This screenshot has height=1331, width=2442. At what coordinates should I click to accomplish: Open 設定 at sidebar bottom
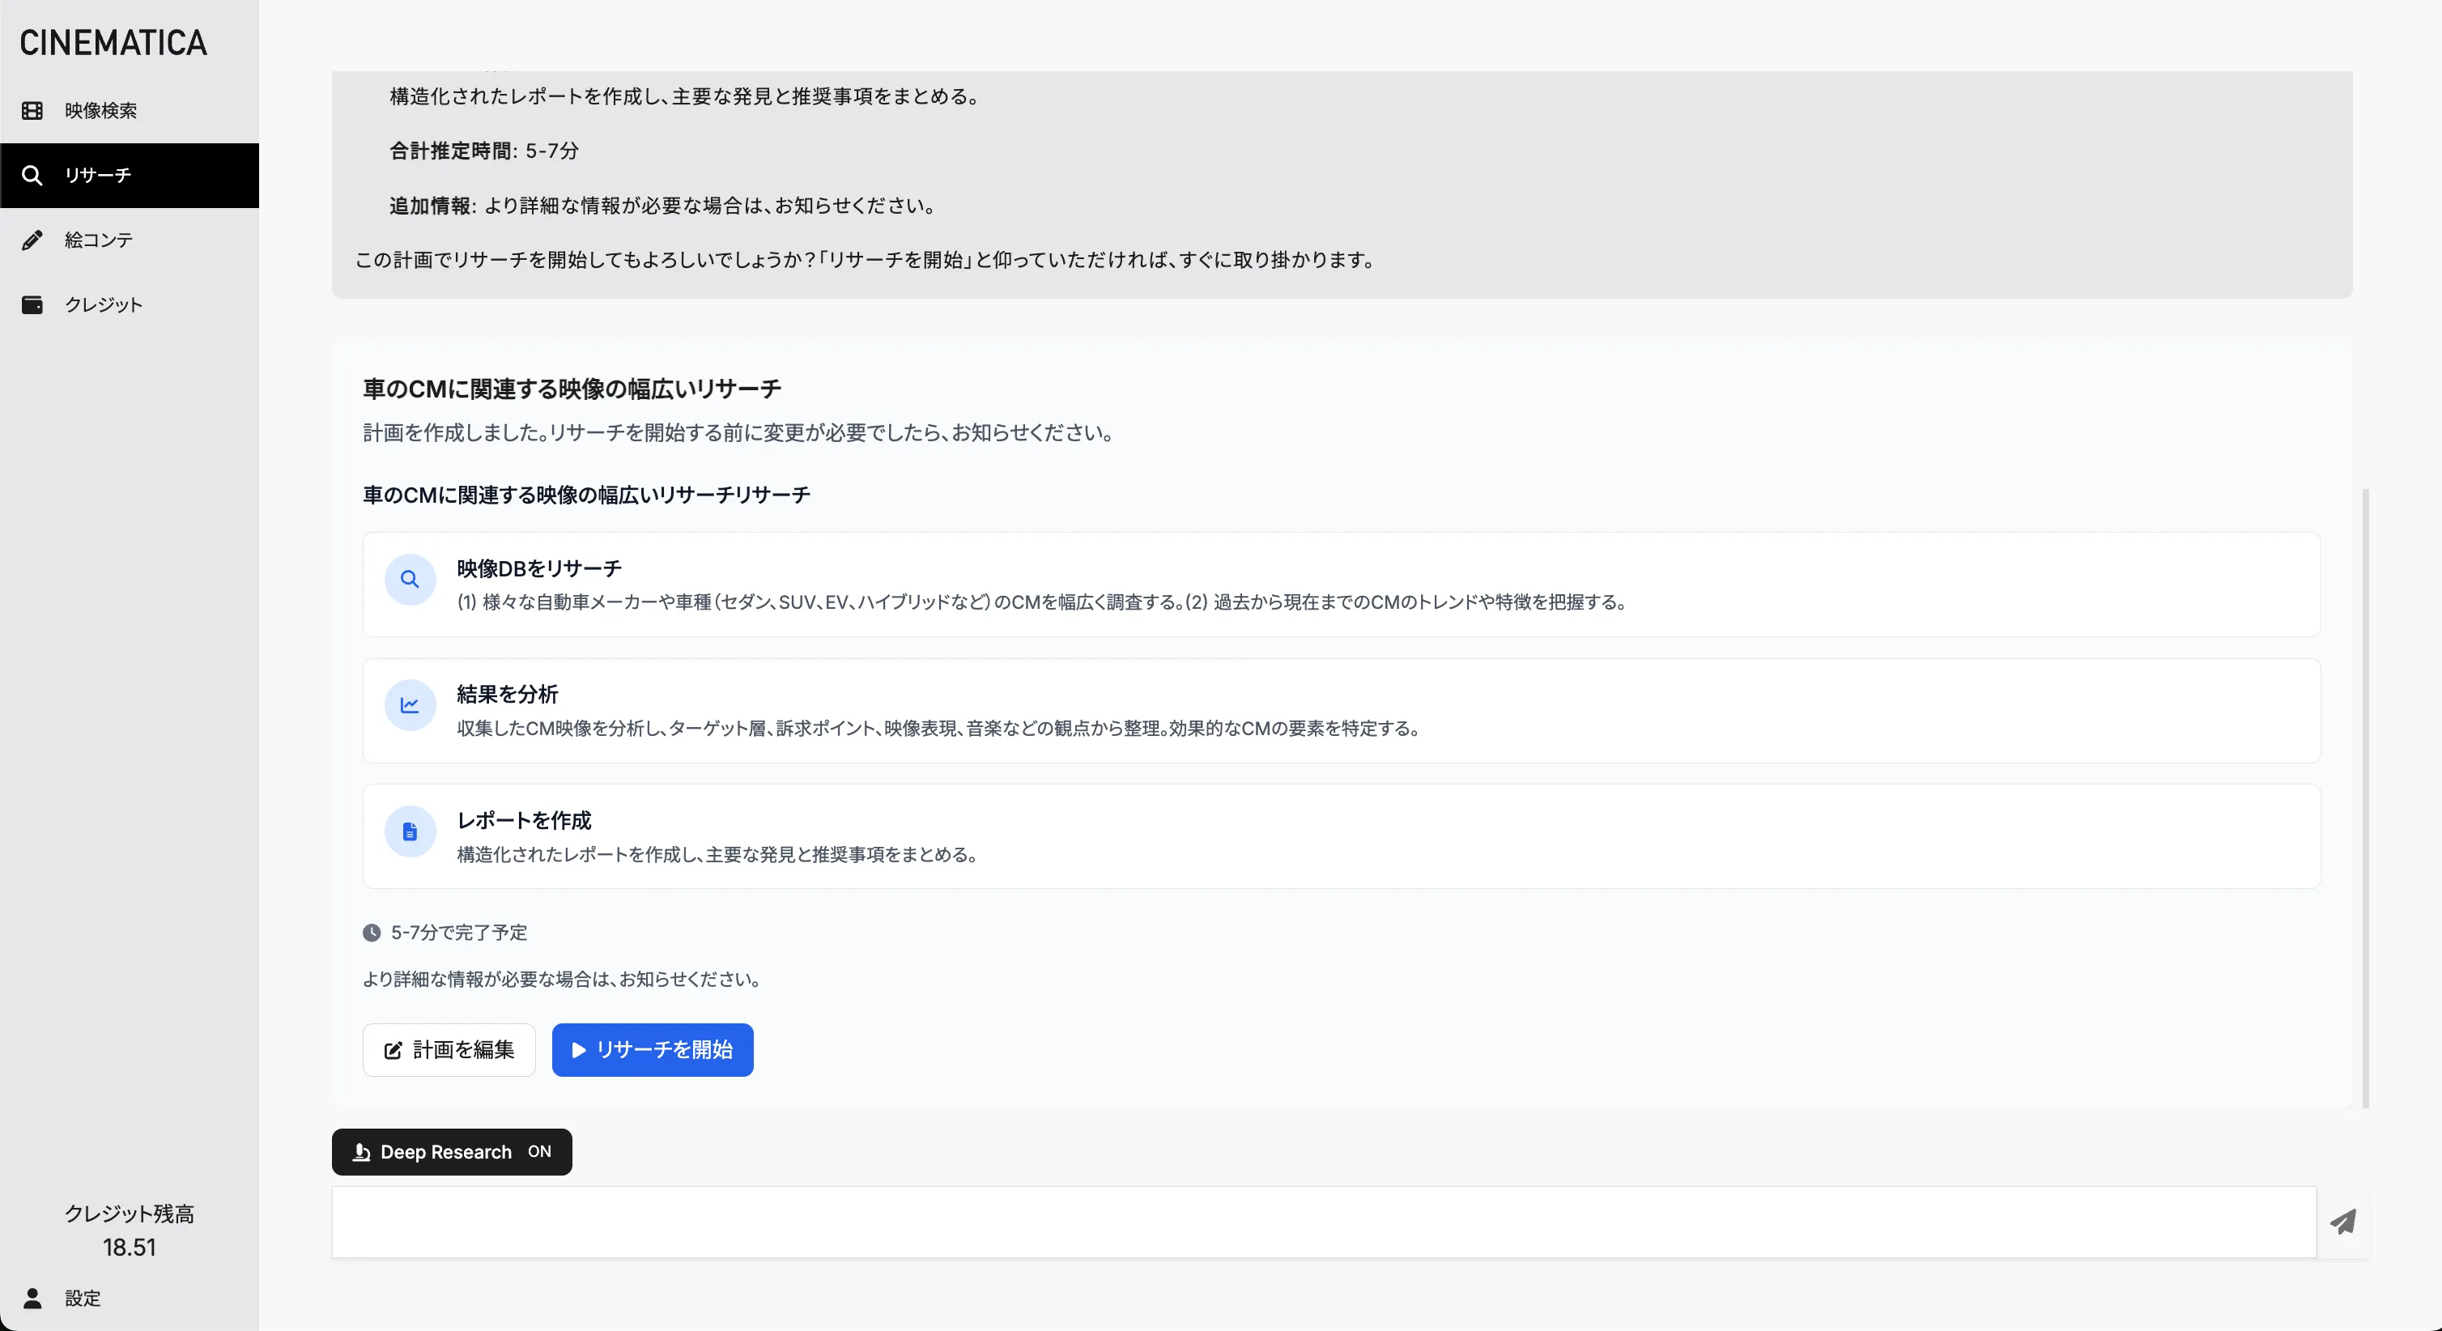click(129, 1298)
